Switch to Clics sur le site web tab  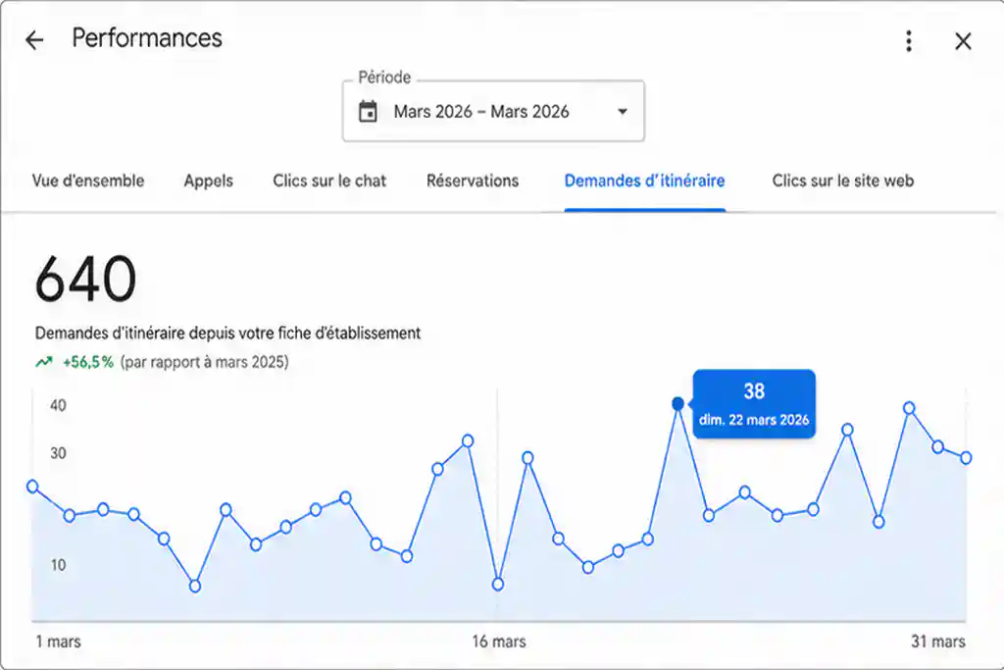(x=842, y=180)
